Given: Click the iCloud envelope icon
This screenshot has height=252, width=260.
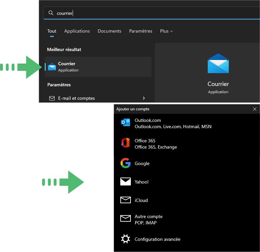Looking at the screenshot, I should tap(126, 200).
